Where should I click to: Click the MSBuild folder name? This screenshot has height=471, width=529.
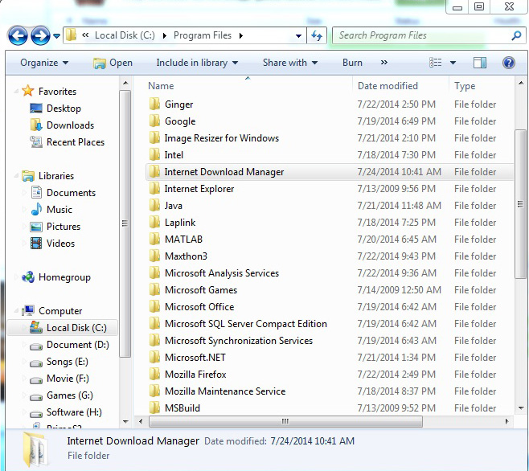pyautogui.click(x=182, y=408)
